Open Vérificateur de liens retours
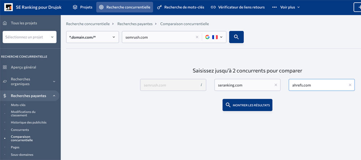Viewport: 361px width, 160px height. [x=238, y=7]
